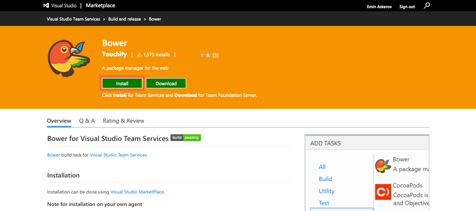476x211 pixels.
Task: Click the Add Tasks screenshot thumbnail
Action: coord(367,173)
